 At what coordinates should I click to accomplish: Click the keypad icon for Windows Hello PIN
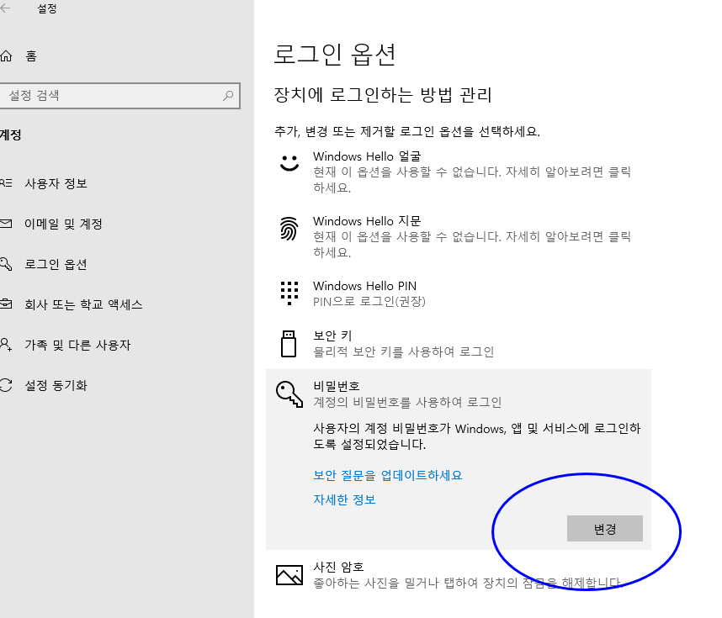pyautogui.click(x=289, y=293)
